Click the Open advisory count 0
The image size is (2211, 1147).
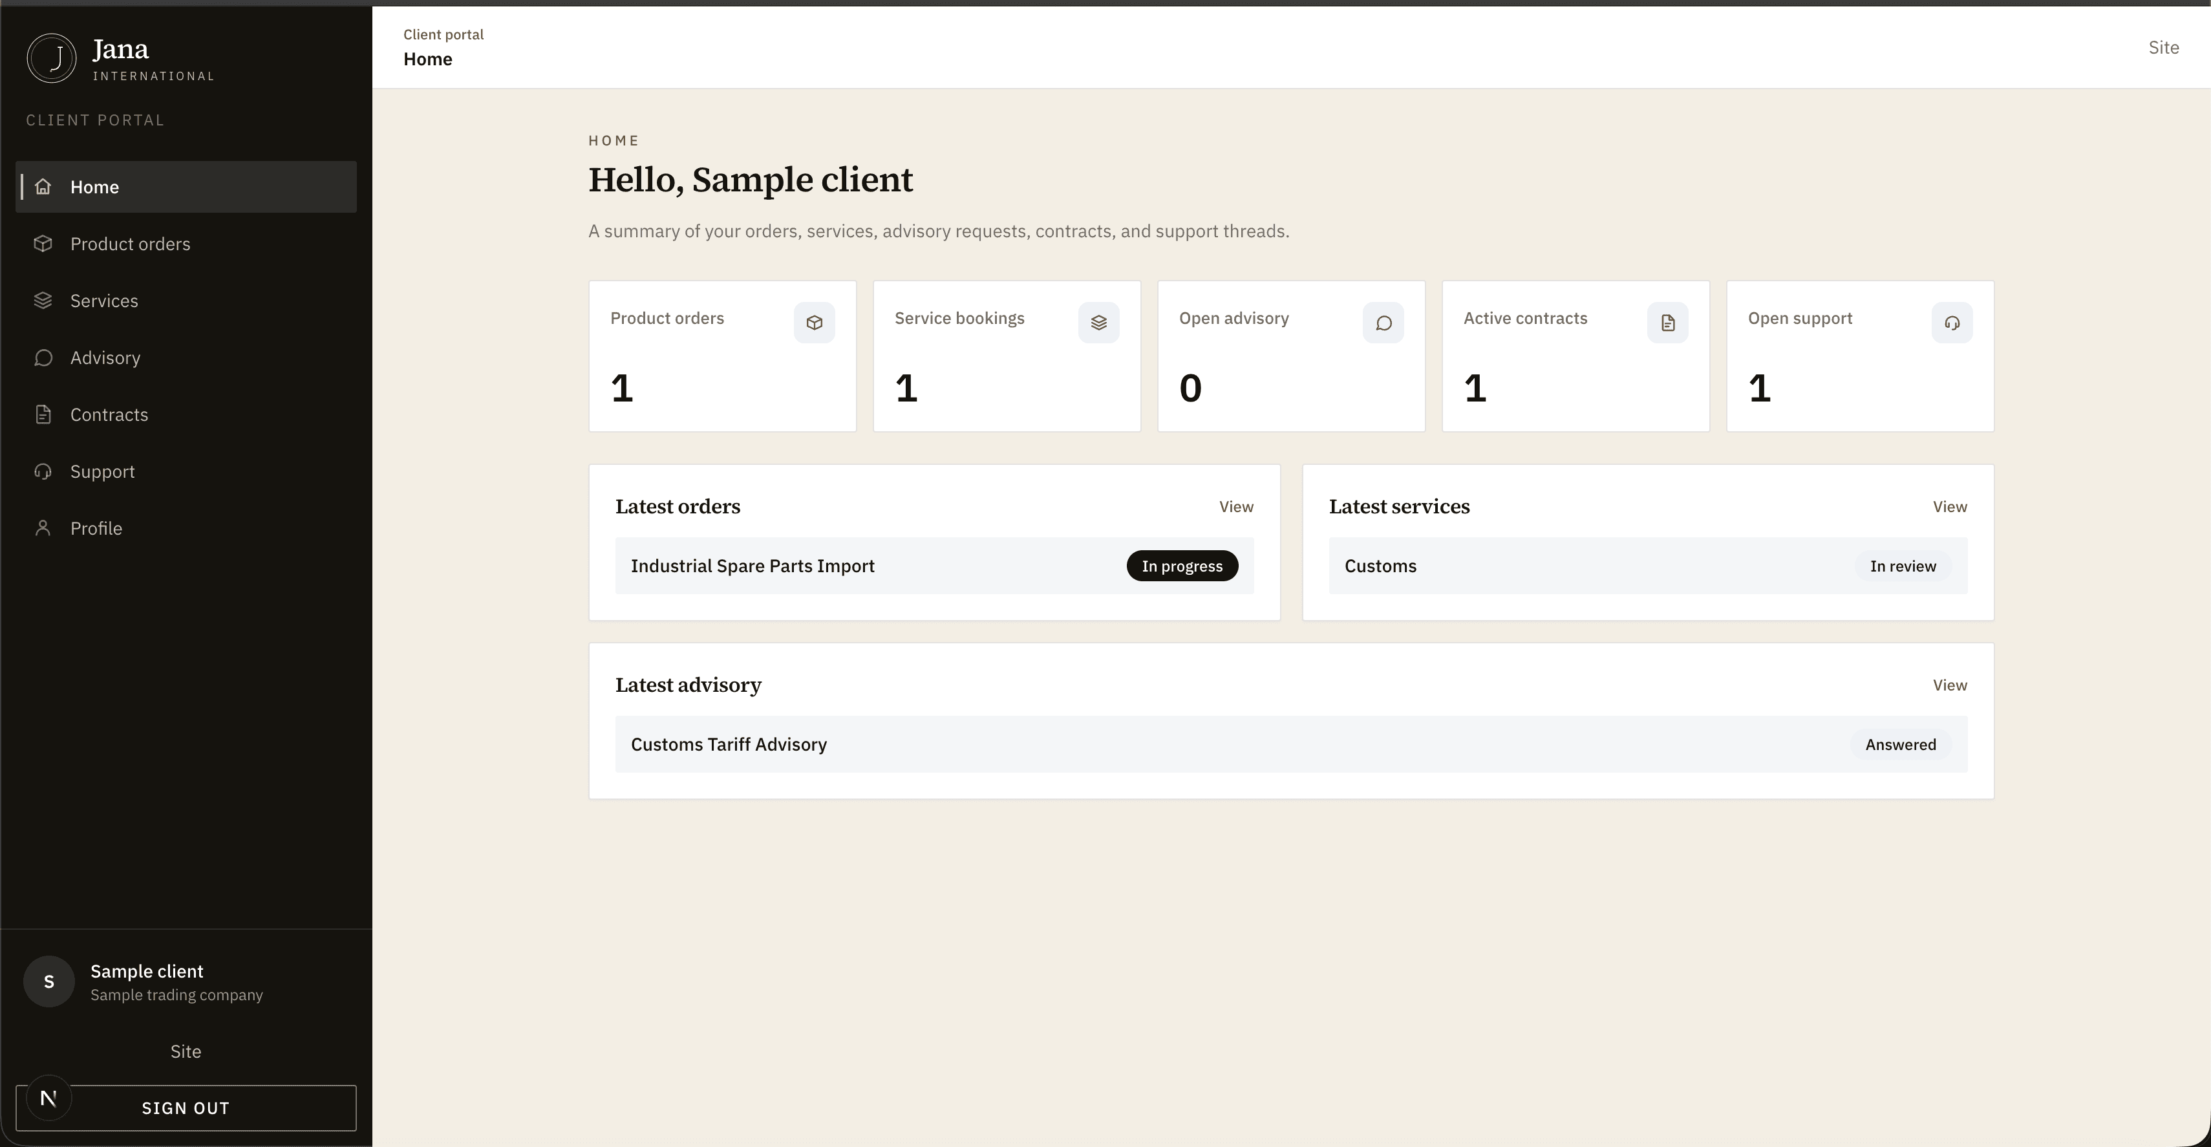[x=1190, y=388]
